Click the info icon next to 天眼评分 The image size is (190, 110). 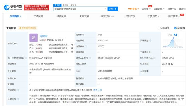[x=150, y=40]
